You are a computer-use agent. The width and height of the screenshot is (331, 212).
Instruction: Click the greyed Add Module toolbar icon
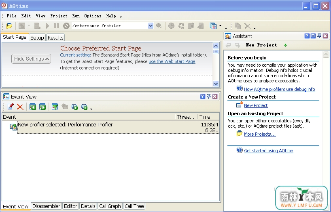pos(22,26)
